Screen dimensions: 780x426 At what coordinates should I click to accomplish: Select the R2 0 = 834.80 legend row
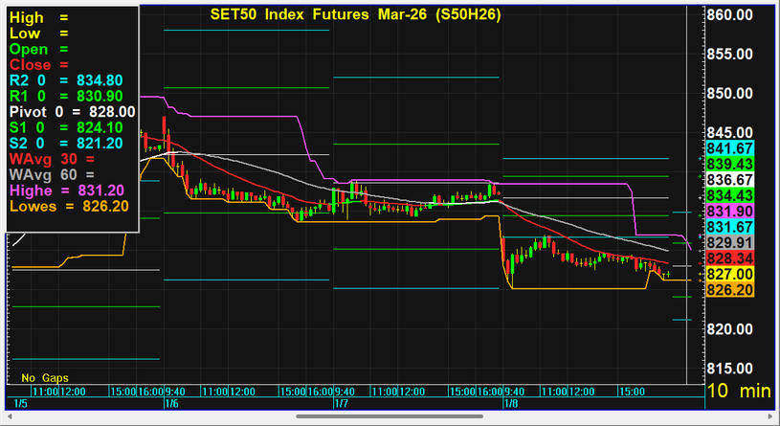click(x=66, y=80)
